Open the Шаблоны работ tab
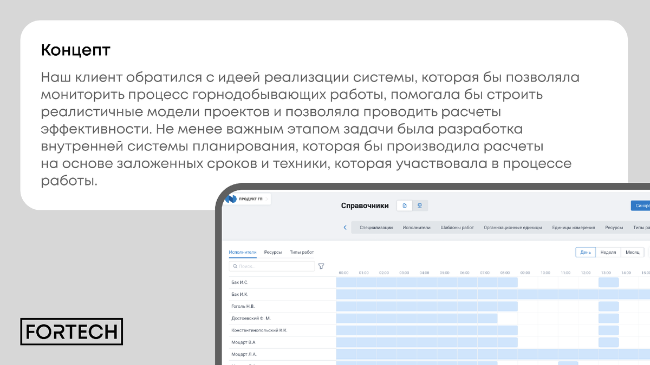 click(x=457, y=228)
